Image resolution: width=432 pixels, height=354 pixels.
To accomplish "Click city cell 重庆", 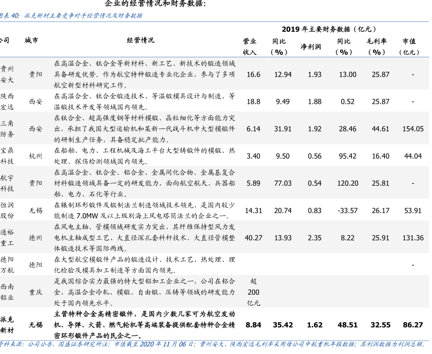I will coord(36,292).
